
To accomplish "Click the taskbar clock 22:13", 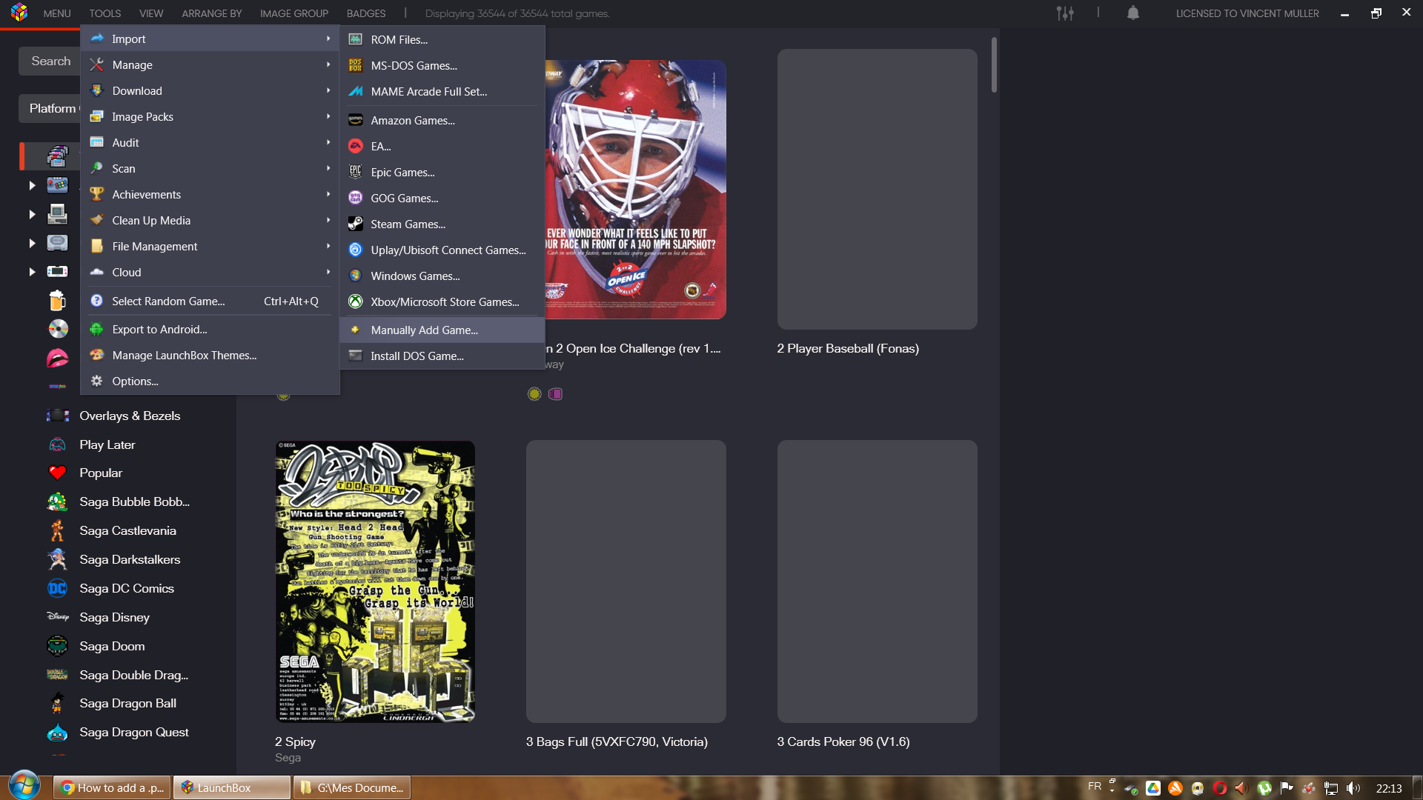I will (1389, 788).
